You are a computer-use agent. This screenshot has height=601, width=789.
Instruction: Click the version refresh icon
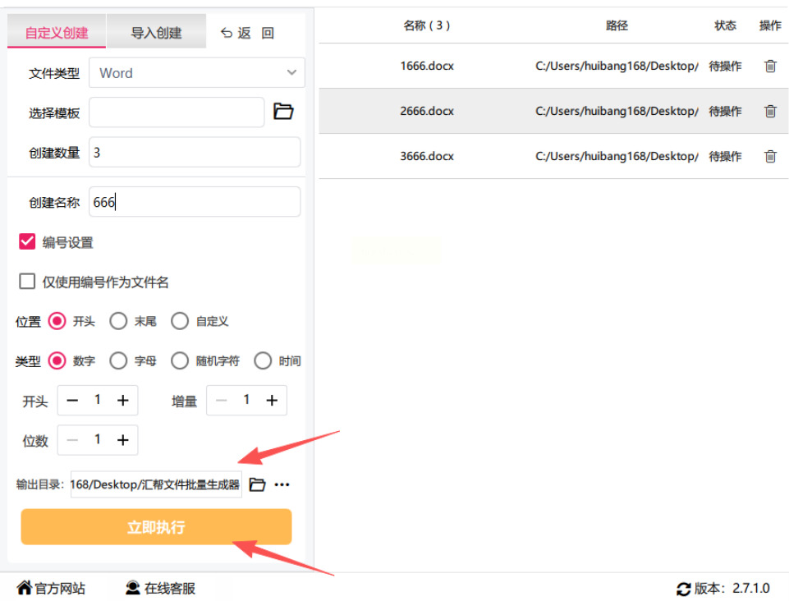[x=683, y=589]
